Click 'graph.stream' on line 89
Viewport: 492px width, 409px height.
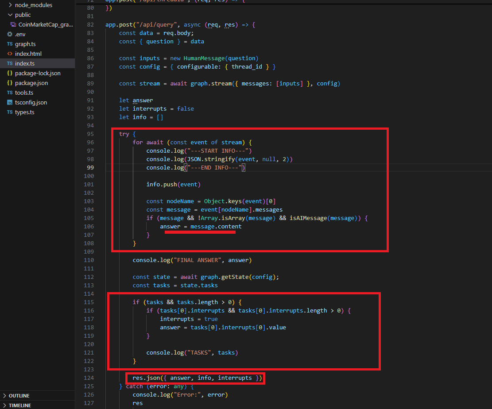pyautogui.click(x=211, y=83)
